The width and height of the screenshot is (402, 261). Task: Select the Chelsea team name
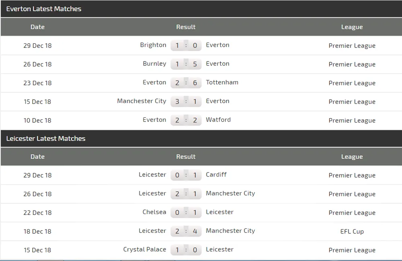[x=154, y=212]
